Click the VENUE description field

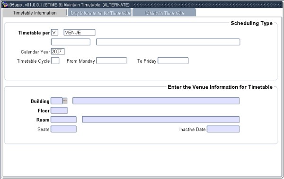(80, 33)
